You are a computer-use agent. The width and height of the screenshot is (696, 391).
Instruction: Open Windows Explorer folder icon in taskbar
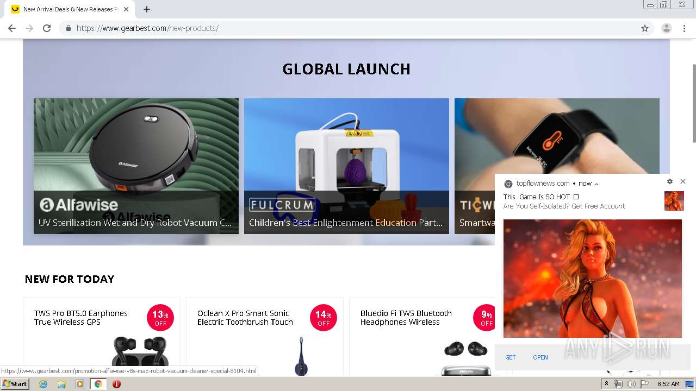pos(61,384)
